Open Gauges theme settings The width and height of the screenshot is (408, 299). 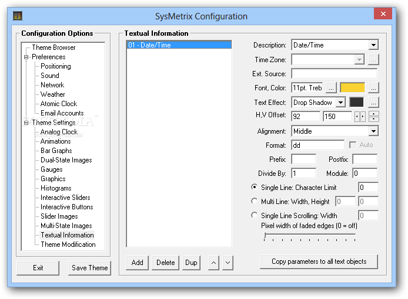point(52,169)
